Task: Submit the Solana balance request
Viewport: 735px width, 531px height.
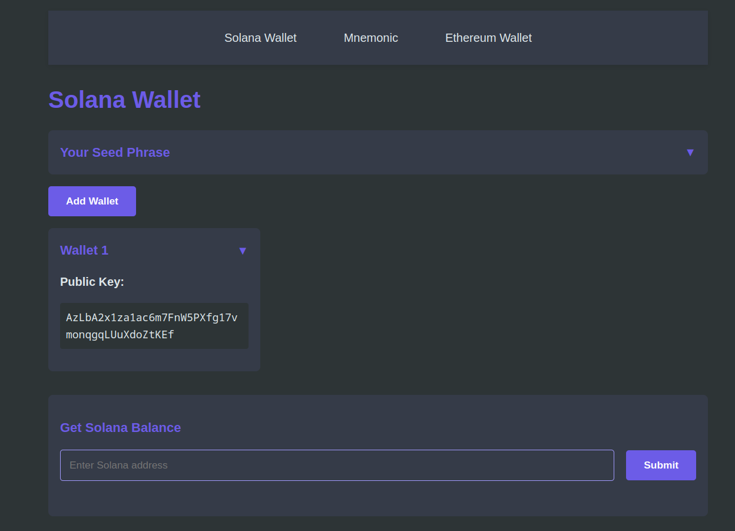Action: pyautogui.click(x=661, y=465)
